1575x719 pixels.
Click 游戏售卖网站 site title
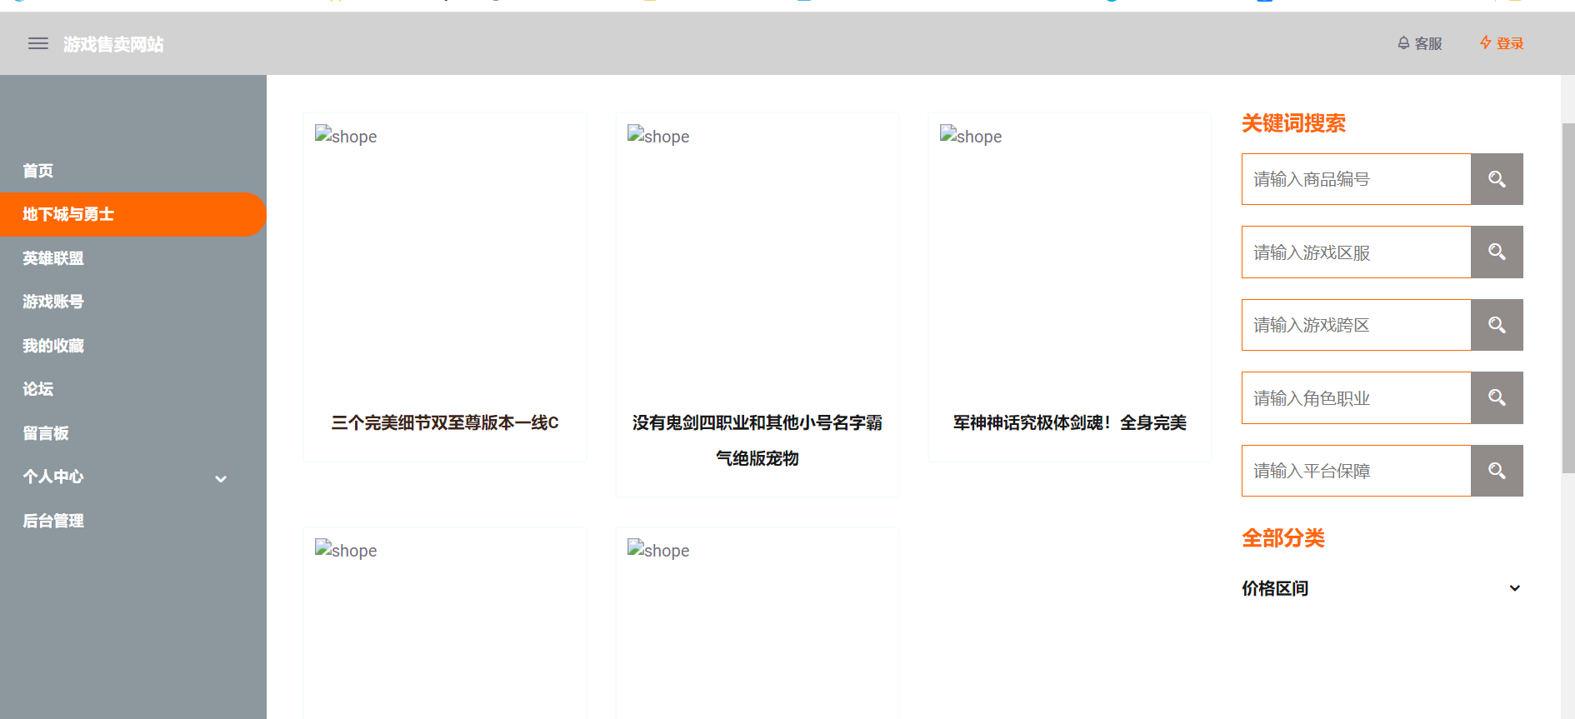(113, 44)
